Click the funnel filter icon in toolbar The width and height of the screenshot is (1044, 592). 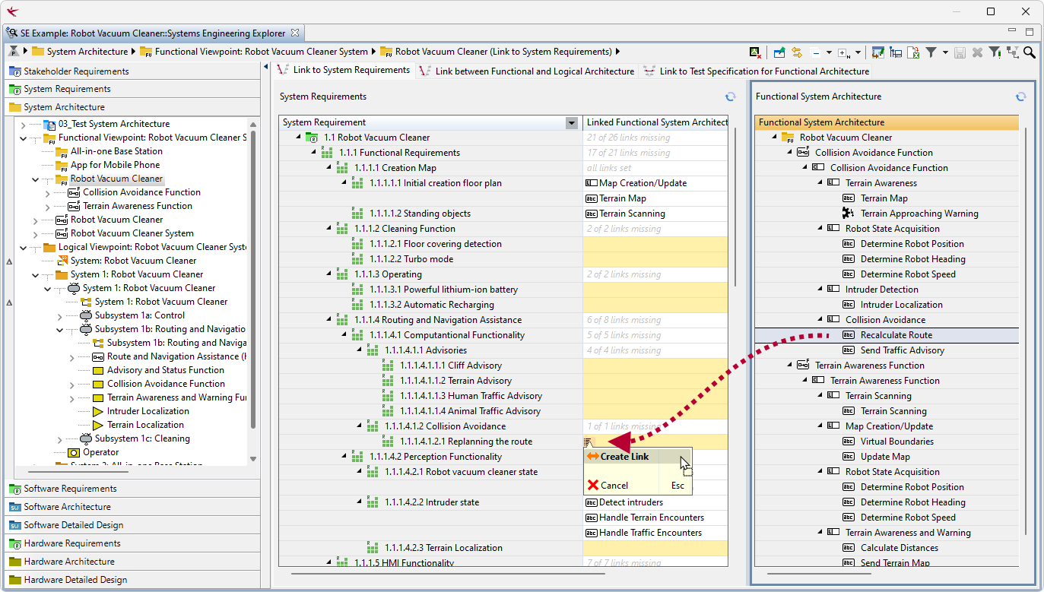pos(931,52)
